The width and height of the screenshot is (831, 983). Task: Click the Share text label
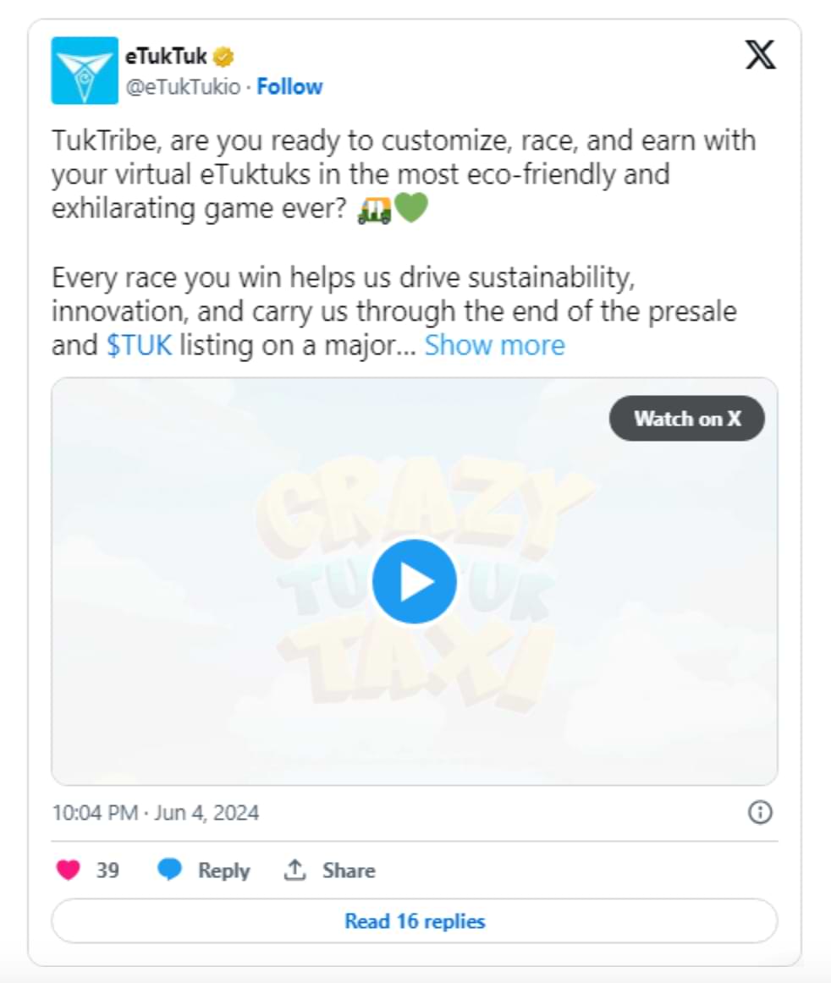click(x=348, y=870)
